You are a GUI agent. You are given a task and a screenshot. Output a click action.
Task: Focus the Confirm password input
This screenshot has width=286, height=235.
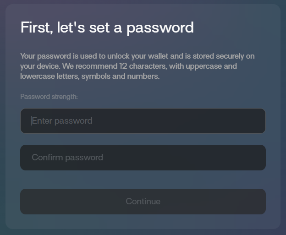(x=143, y=158)
